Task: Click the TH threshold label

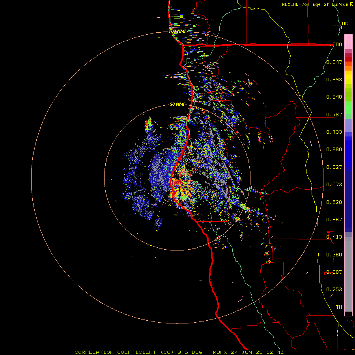Action: (339, 307)
